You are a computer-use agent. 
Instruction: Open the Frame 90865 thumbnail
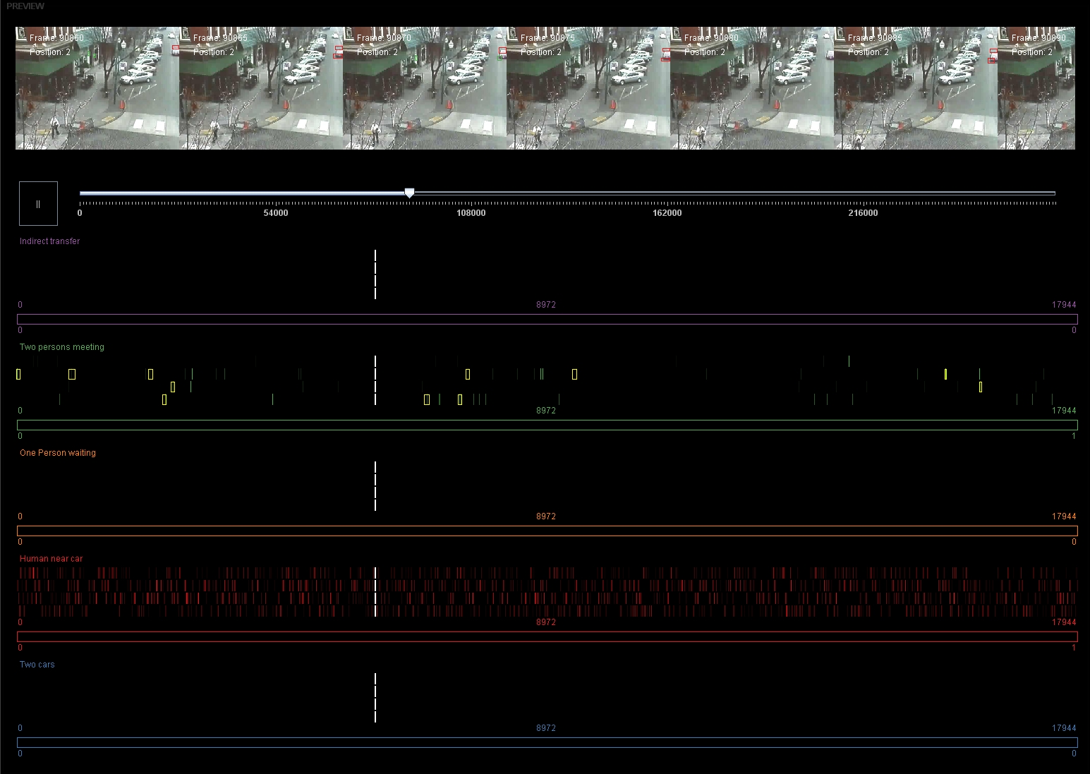pos(261,88)
